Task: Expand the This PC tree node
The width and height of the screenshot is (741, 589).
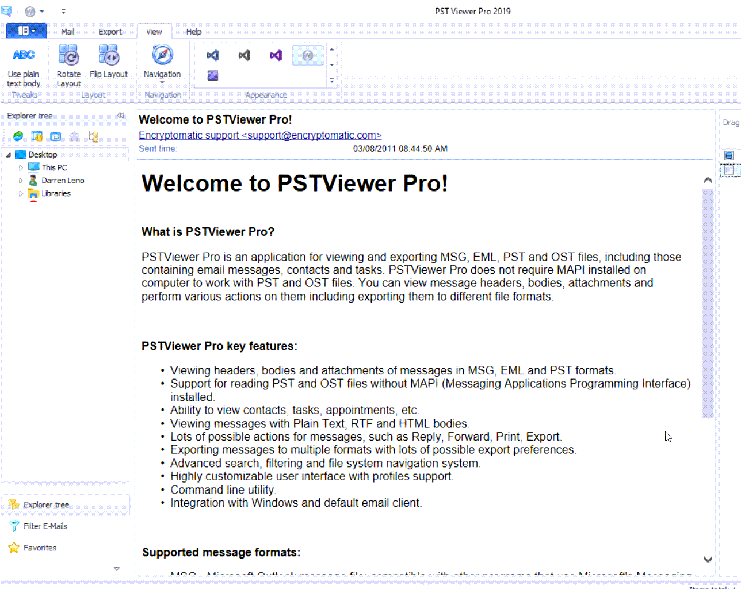Action: tap(20, 167)
